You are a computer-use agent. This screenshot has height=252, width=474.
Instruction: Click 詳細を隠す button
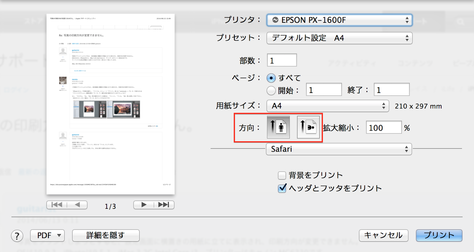(x=106, y=235)
